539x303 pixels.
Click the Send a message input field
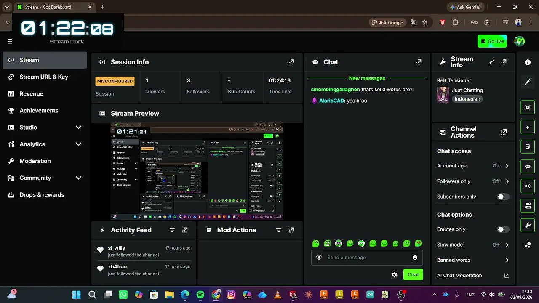click(x=367, y=258)
